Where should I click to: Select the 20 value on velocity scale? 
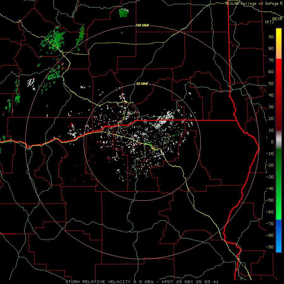(271, 119)
